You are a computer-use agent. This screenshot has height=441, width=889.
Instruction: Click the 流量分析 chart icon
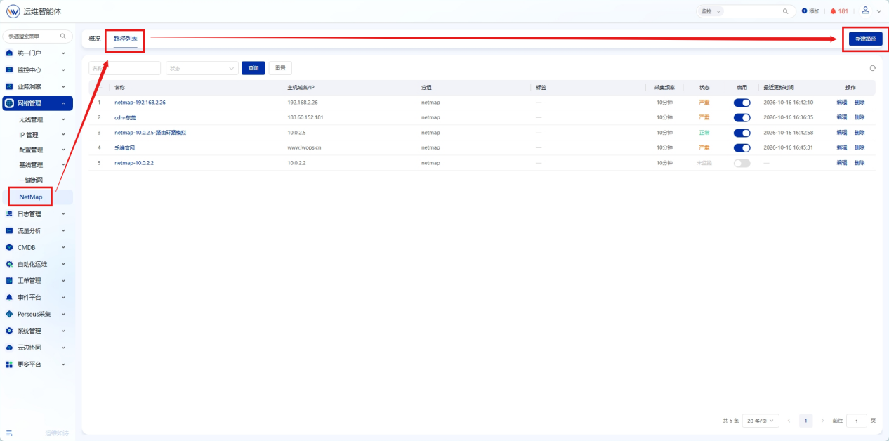[x=9, y=231]
